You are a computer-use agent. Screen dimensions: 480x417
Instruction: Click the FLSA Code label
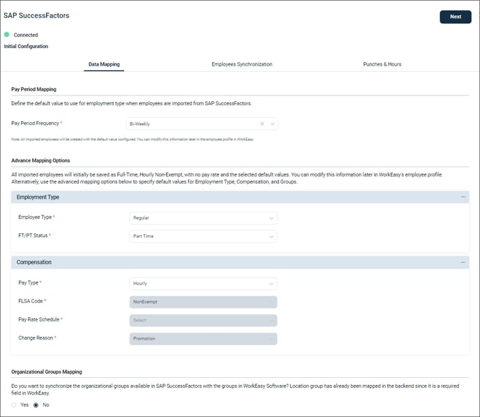pos(31,301)
